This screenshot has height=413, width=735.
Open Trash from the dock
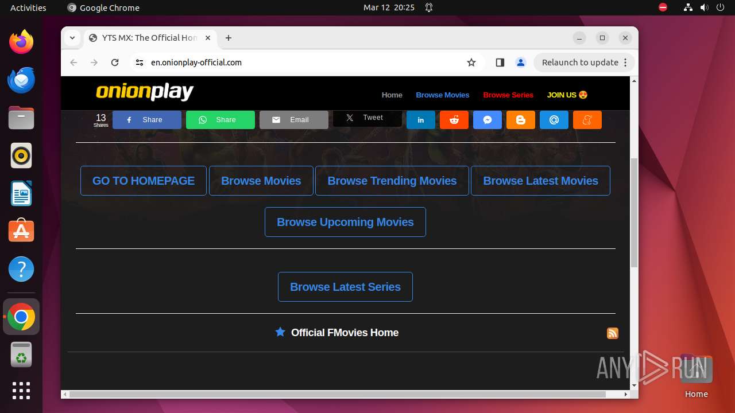[x=21, y=354]
